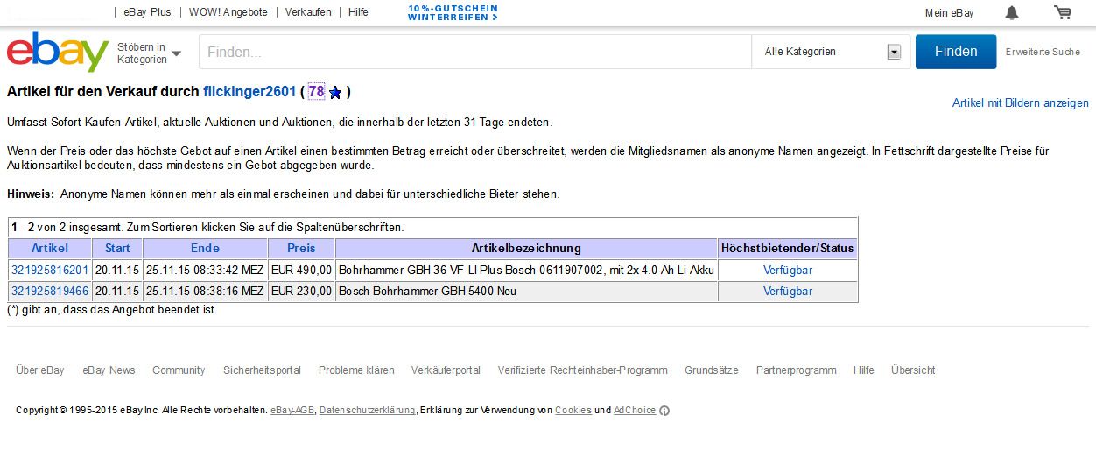
Task: Open the notifications bell icon
Action: pos(1012,12)
